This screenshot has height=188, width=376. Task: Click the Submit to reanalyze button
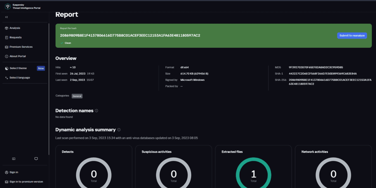click(x=352, y=36)
